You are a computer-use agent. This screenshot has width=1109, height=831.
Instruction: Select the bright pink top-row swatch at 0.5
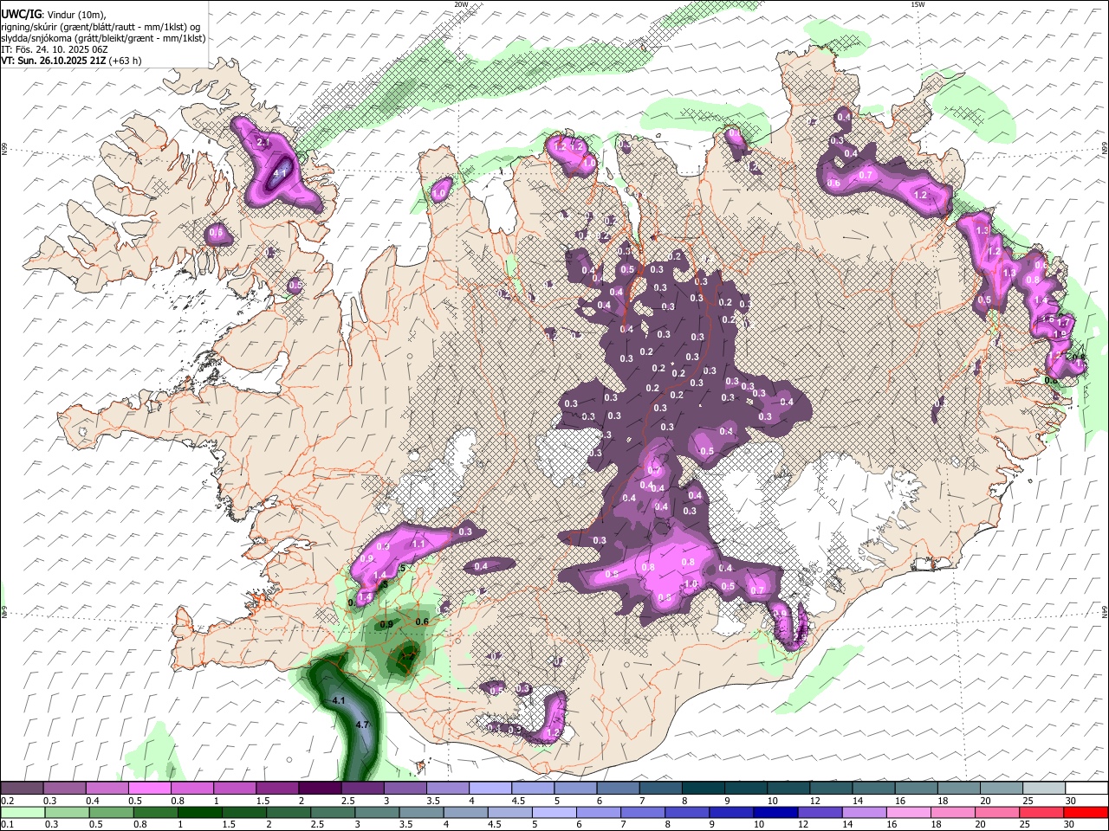click(x=149, y=788)
